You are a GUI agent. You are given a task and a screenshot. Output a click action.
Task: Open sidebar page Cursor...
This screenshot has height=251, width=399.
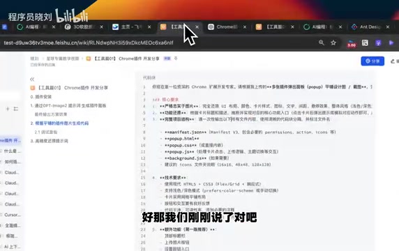click(13, 215)
